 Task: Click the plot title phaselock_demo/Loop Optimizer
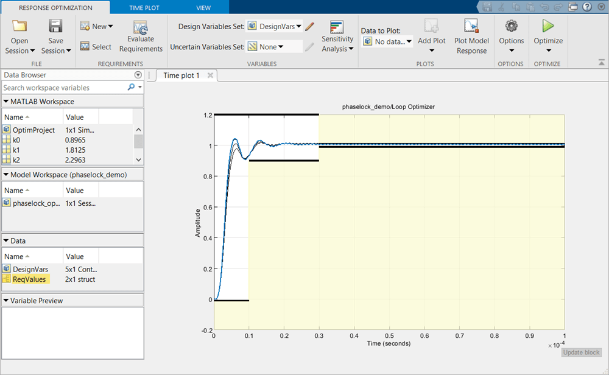[x=389, y=107]
